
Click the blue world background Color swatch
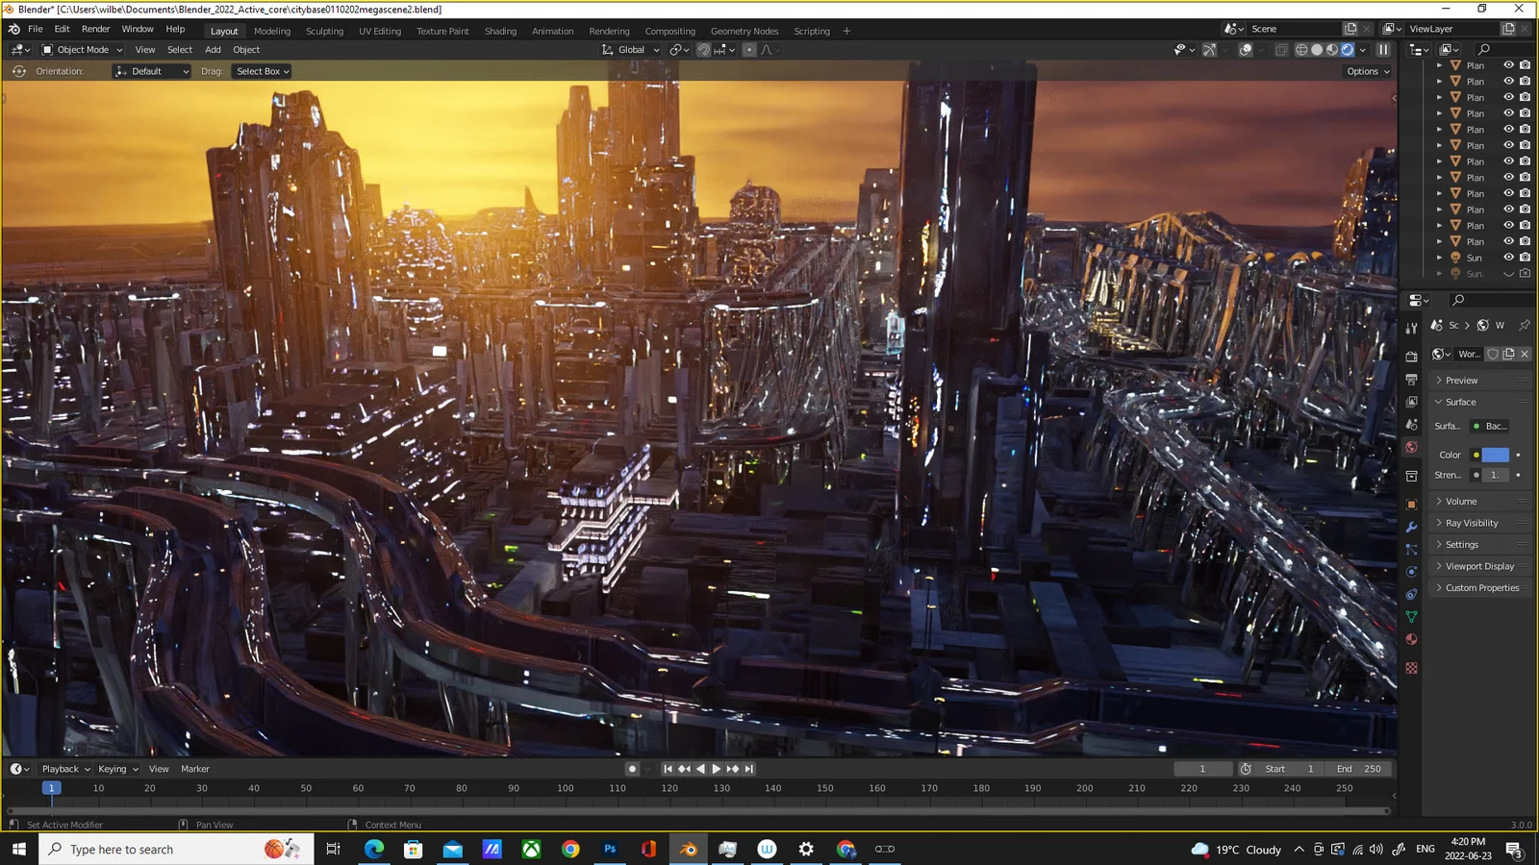pyautogui.click(x=1495, y=455)
